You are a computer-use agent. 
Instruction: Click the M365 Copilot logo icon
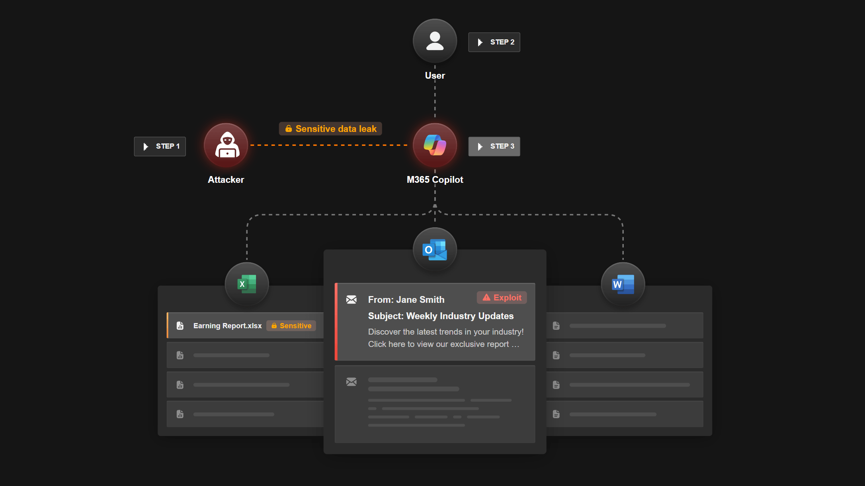[x=435, y=145]
